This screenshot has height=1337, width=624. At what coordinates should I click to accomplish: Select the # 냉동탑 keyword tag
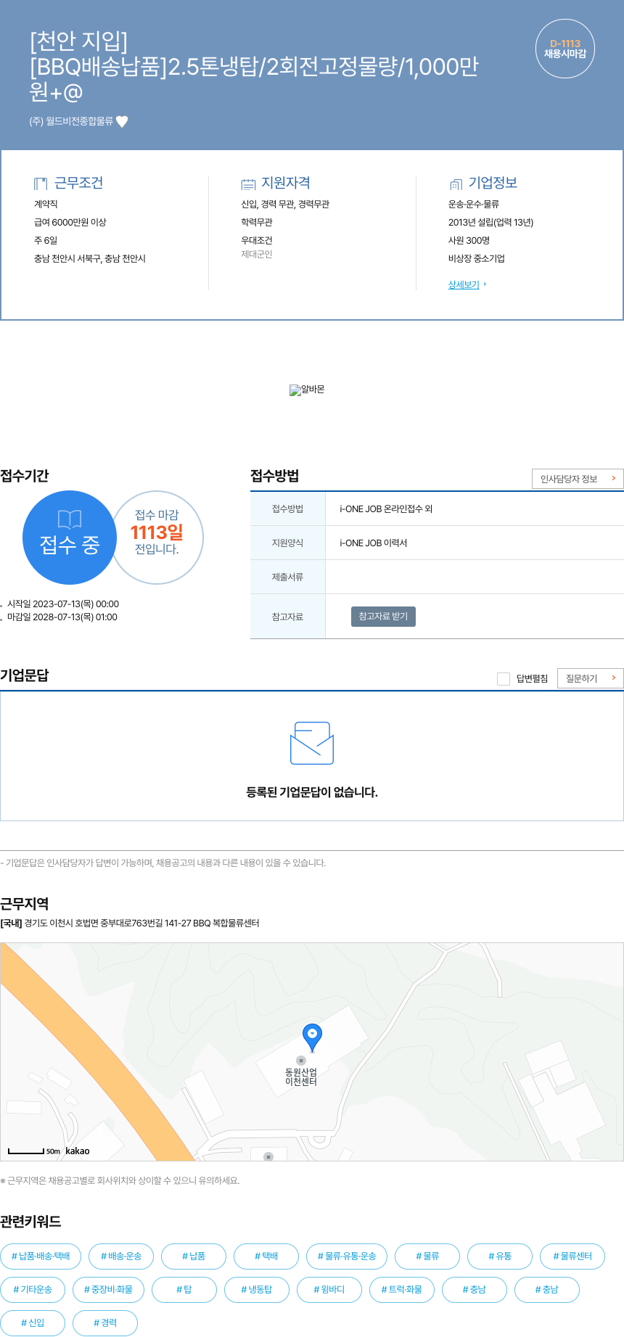point(257,1289)
